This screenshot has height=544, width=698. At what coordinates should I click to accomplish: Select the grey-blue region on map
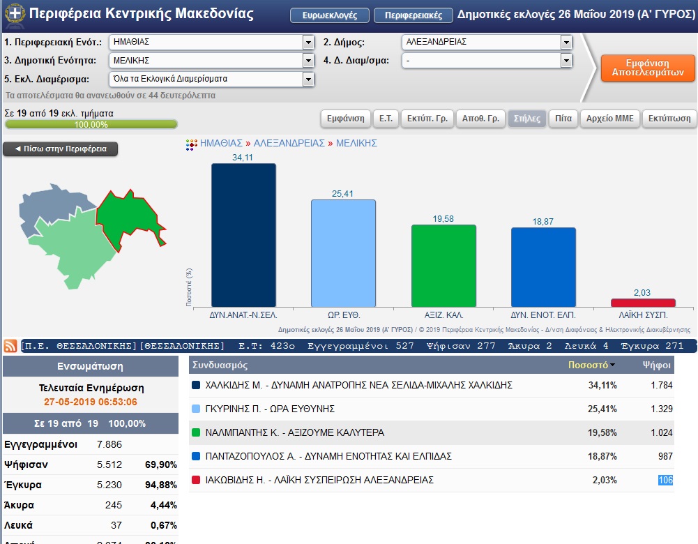coord(48,205)
